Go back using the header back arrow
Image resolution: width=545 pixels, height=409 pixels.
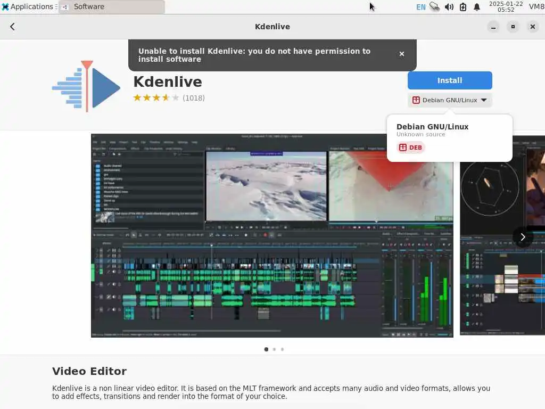pos(13,27)
